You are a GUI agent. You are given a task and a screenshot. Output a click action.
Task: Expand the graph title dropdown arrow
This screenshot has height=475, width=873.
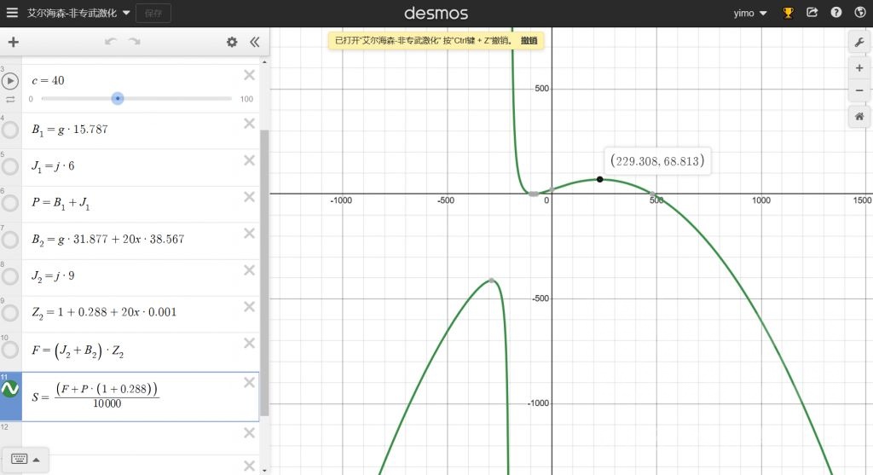[126, 13]
